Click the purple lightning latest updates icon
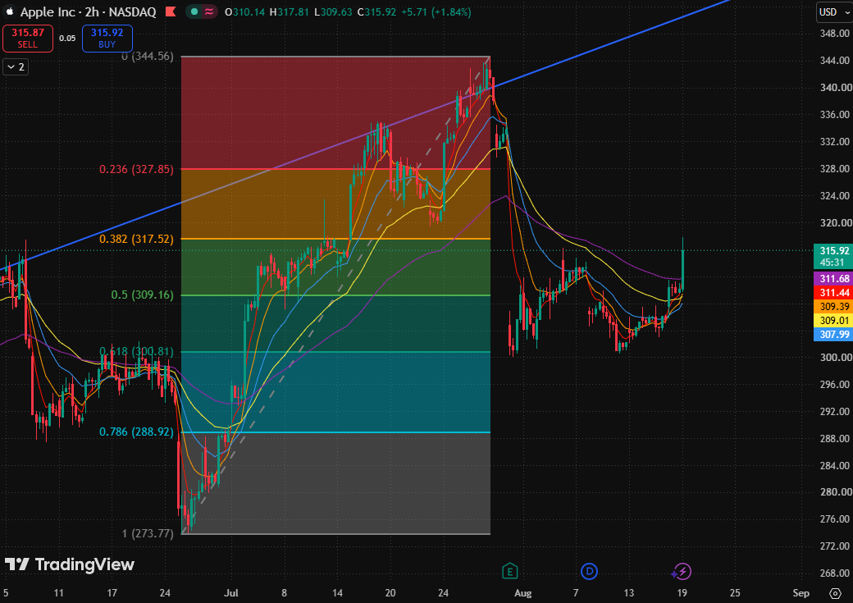Viewport: 853px width, 603px height. point(682,572)
